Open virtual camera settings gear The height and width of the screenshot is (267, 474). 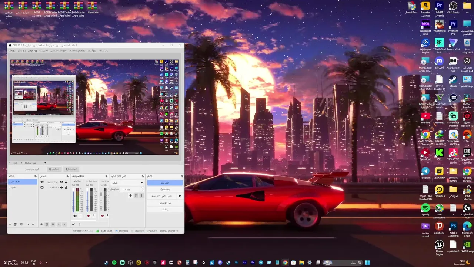[x=180, y=196]
